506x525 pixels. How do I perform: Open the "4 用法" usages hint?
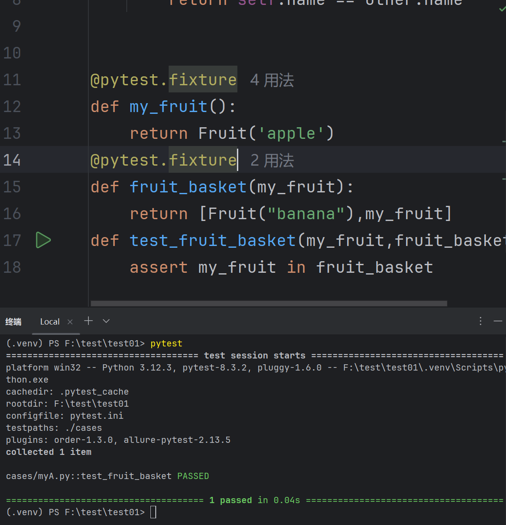pos(272,80)
